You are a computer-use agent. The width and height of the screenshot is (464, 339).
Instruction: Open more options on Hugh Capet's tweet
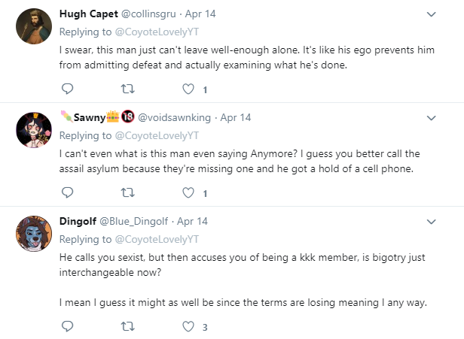point(431,14)
